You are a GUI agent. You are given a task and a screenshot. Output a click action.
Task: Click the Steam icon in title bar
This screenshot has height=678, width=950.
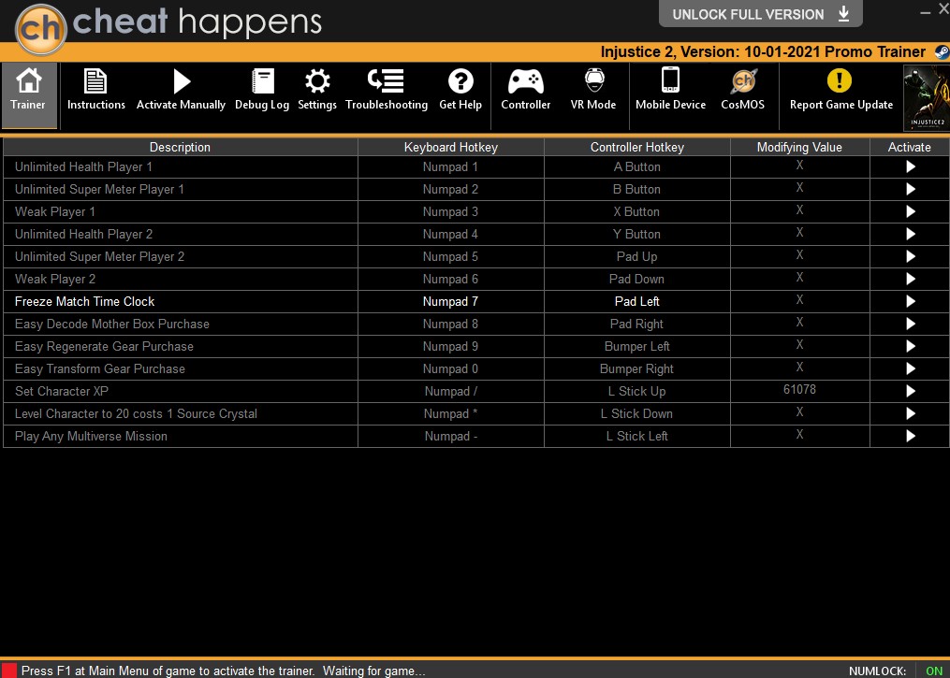coord(942,52)
